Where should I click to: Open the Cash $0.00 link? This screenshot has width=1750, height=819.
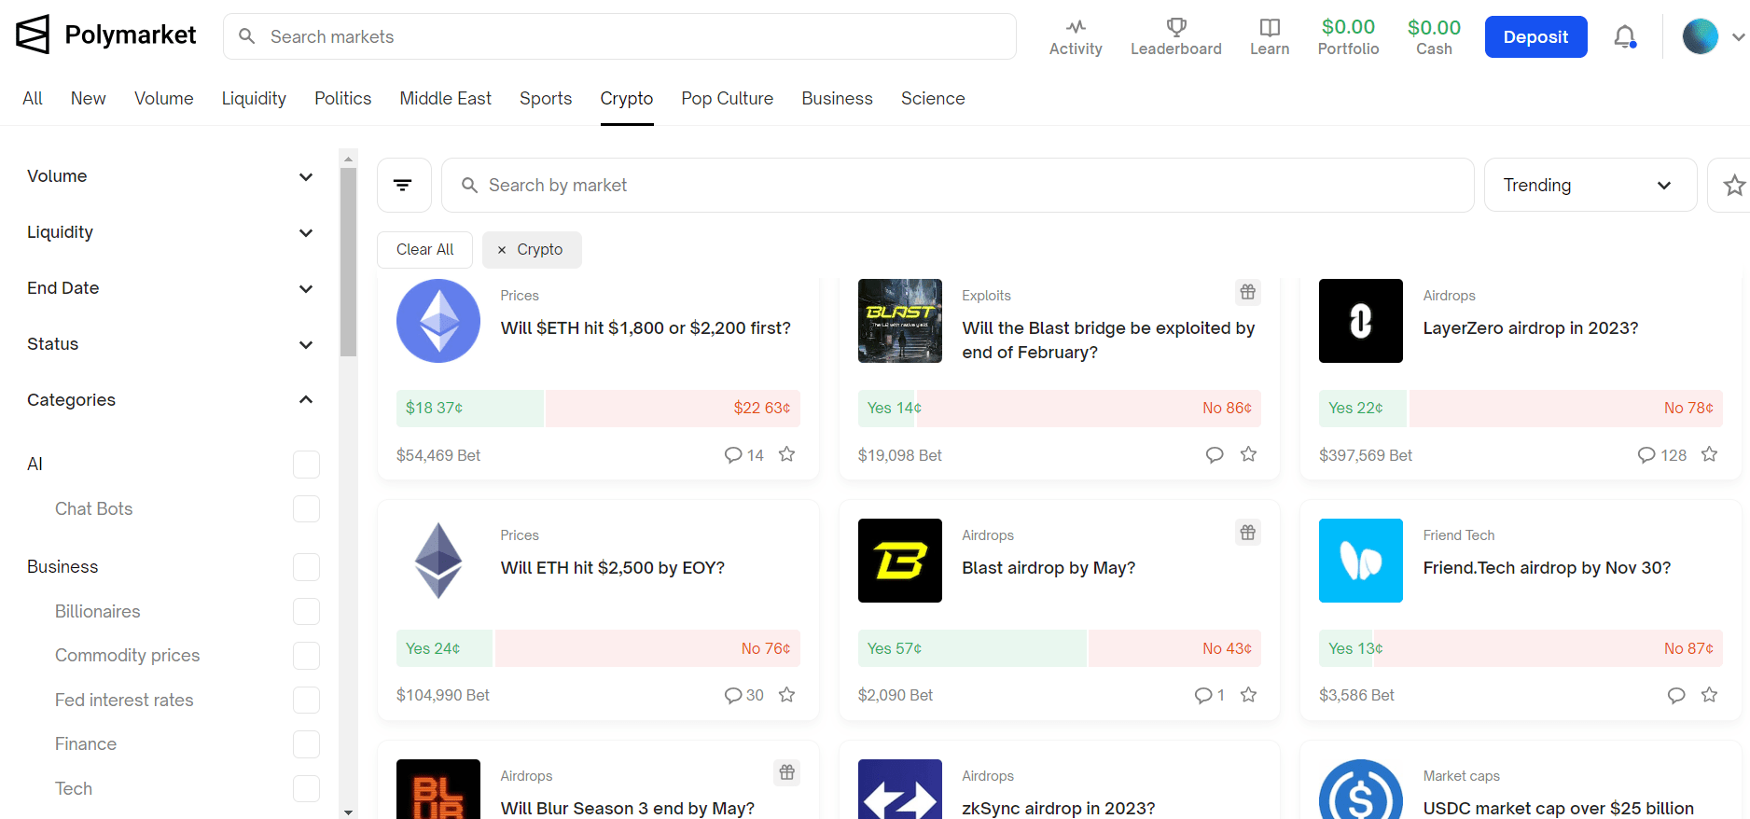[1434, 36]
